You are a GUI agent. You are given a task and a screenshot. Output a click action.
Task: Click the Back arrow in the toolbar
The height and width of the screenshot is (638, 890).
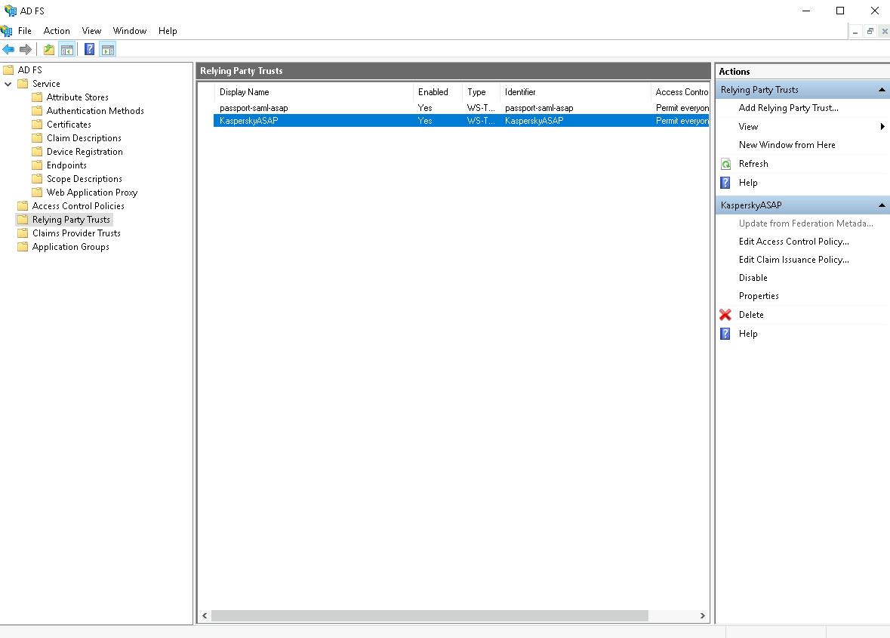[8, 50]
